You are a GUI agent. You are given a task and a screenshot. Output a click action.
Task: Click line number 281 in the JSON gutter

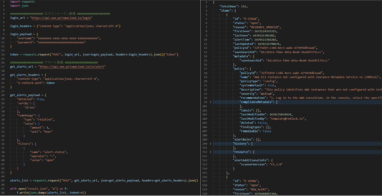click(204, 106)
